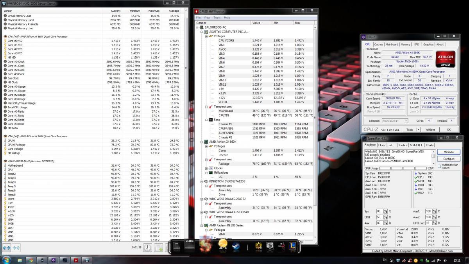Click the AMD Athlon X4 860K chip icon in HWMonitor

click(206, 142)
